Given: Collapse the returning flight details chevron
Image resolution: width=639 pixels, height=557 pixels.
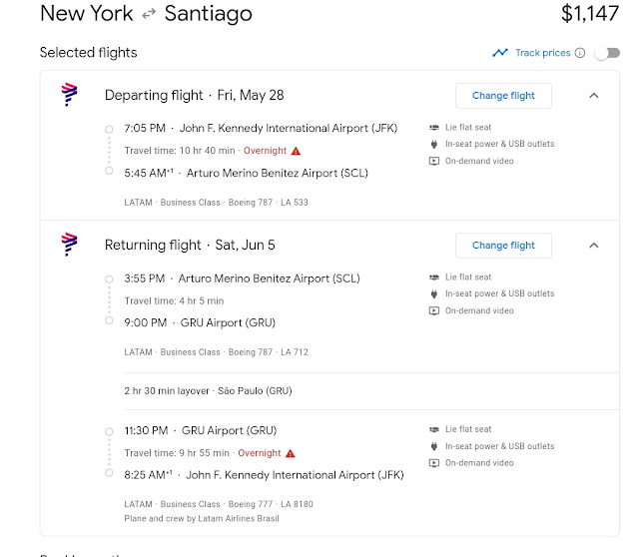Looking at the screenshot, I should (x=594, y=246).
